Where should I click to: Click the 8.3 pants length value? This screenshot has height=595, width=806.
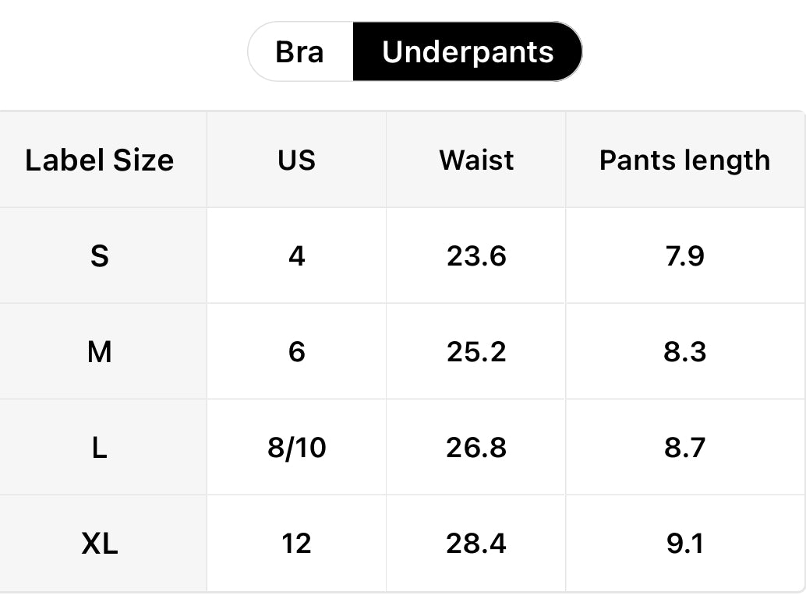684,352
